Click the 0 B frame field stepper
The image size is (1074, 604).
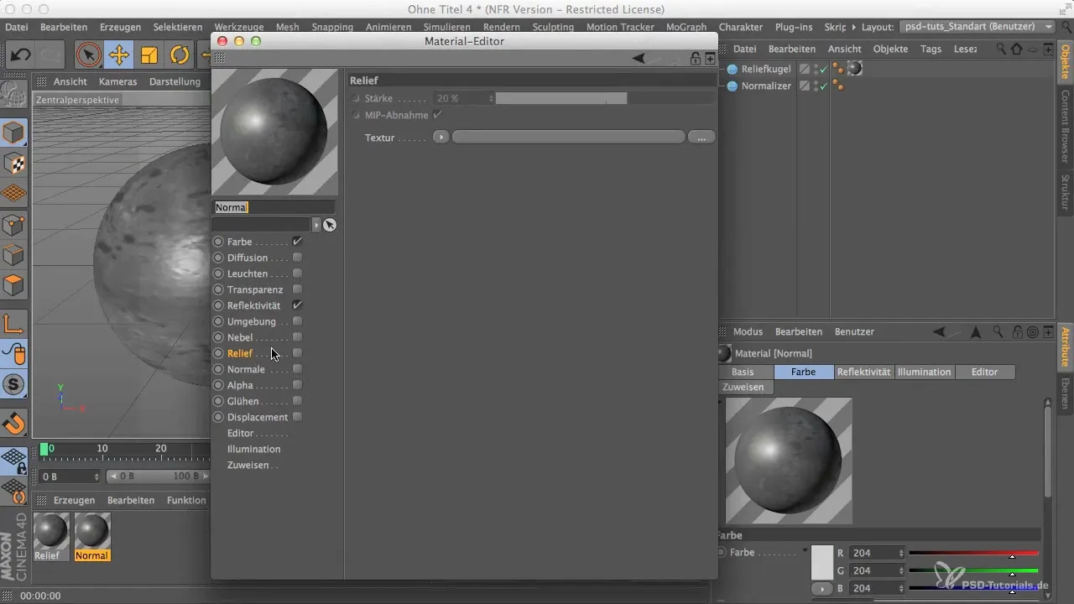[96, 476]
